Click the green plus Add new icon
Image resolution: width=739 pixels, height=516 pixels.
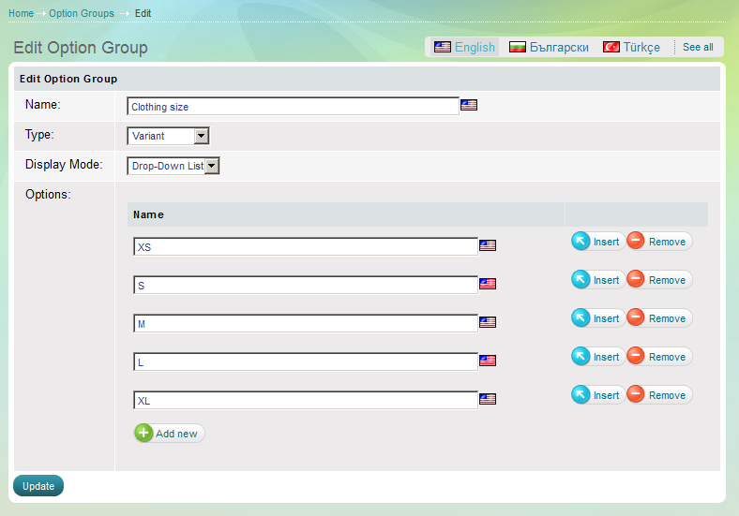pos(143,434)
